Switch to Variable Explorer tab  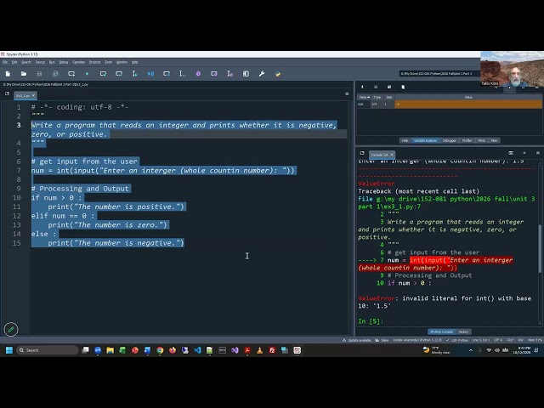pyautogui.click(x=425, y=141)
